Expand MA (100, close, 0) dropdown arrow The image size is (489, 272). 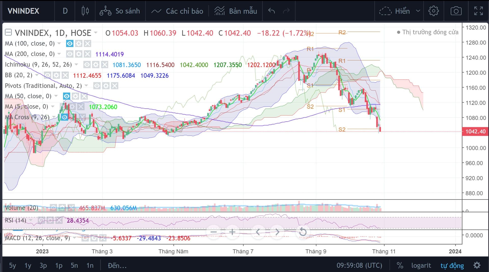59,44
